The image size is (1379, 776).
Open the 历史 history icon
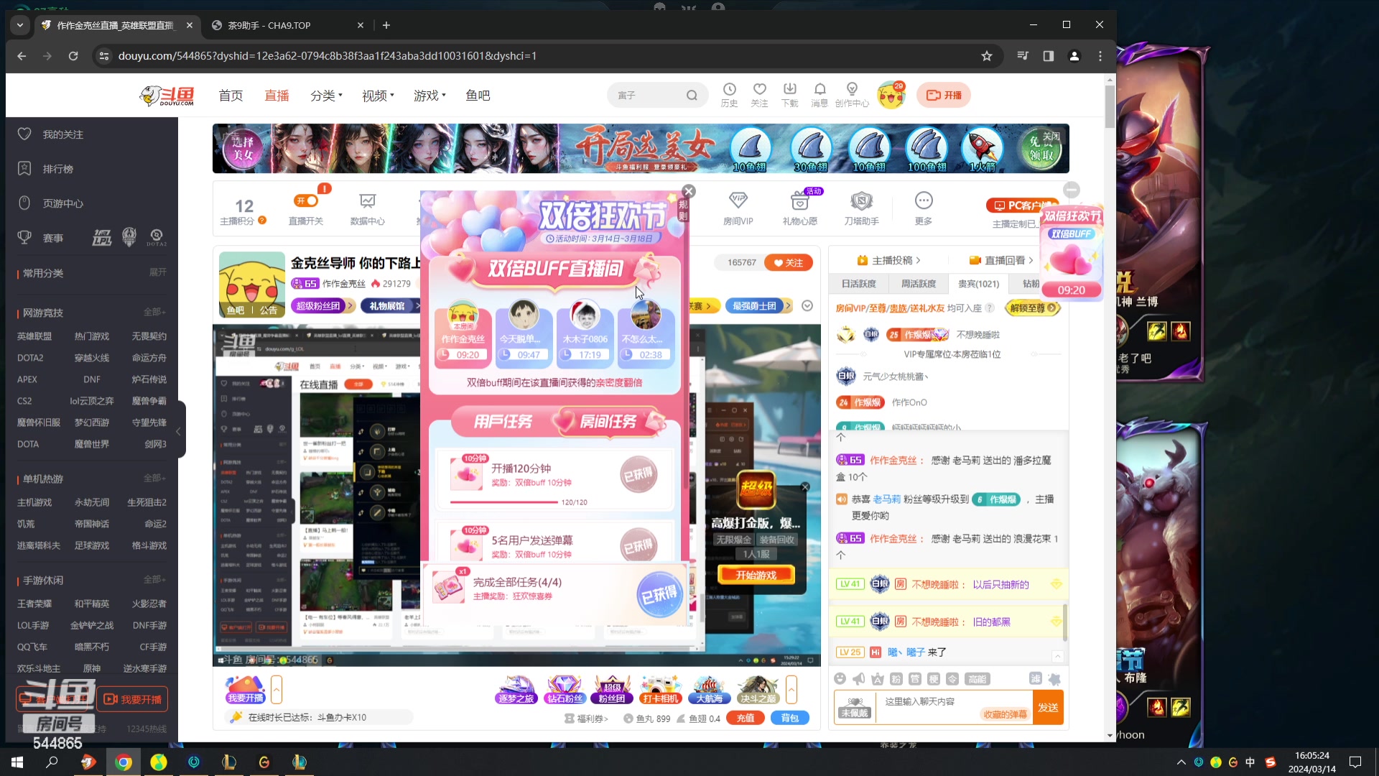729,95
